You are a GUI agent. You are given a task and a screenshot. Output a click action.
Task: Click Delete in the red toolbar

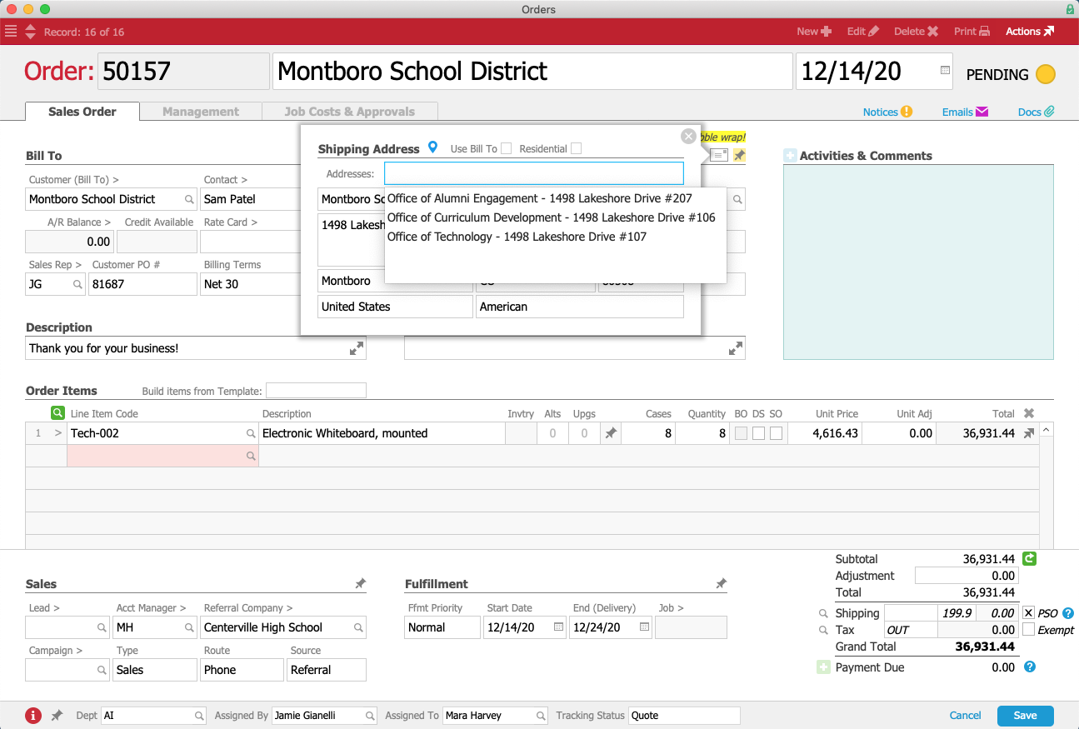pyautogui.click(x=917, y=32)
